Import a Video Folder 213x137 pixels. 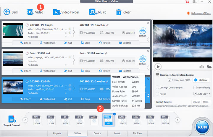pyautogui.click(x=66, y=12)
